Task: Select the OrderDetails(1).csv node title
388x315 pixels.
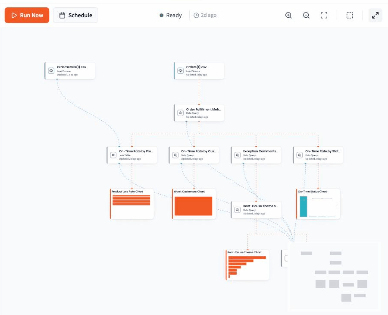Action: click(72, 67)
